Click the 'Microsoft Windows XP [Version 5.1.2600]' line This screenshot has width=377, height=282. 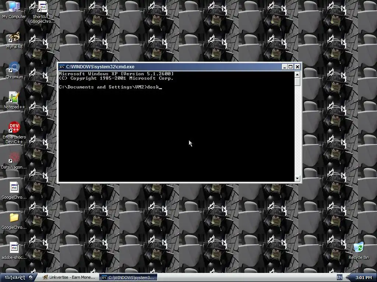coord(116,73)
